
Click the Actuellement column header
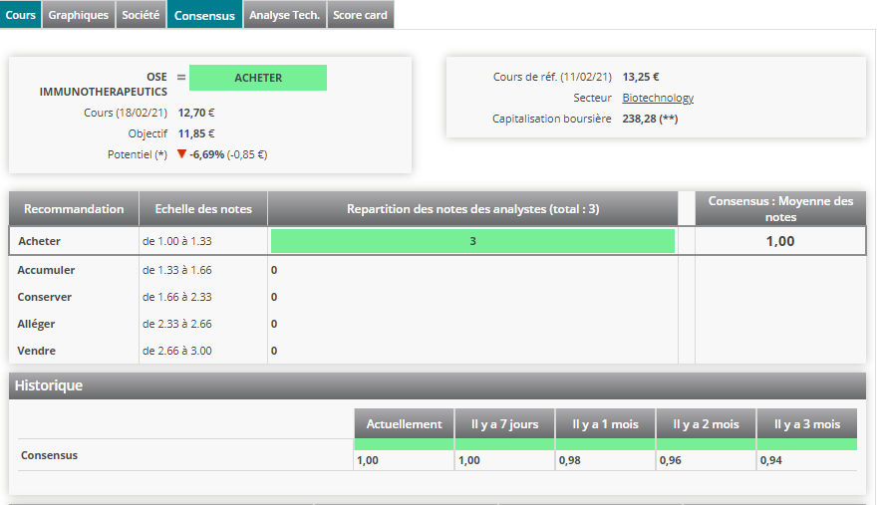(x=404, y=424)
